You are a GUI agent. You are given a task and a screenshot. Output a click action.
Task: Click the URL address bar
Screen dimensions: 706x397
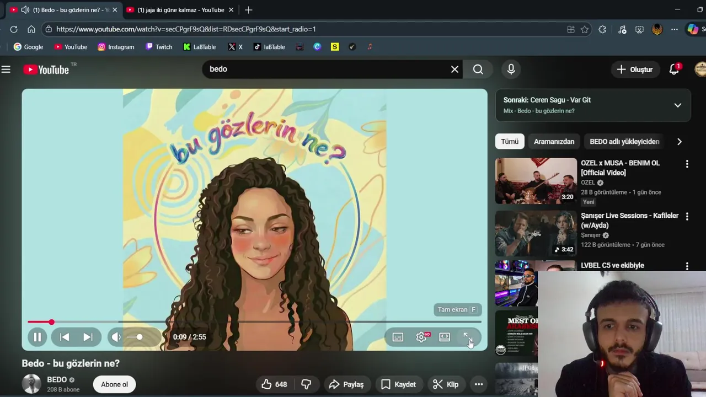(309, 29)
